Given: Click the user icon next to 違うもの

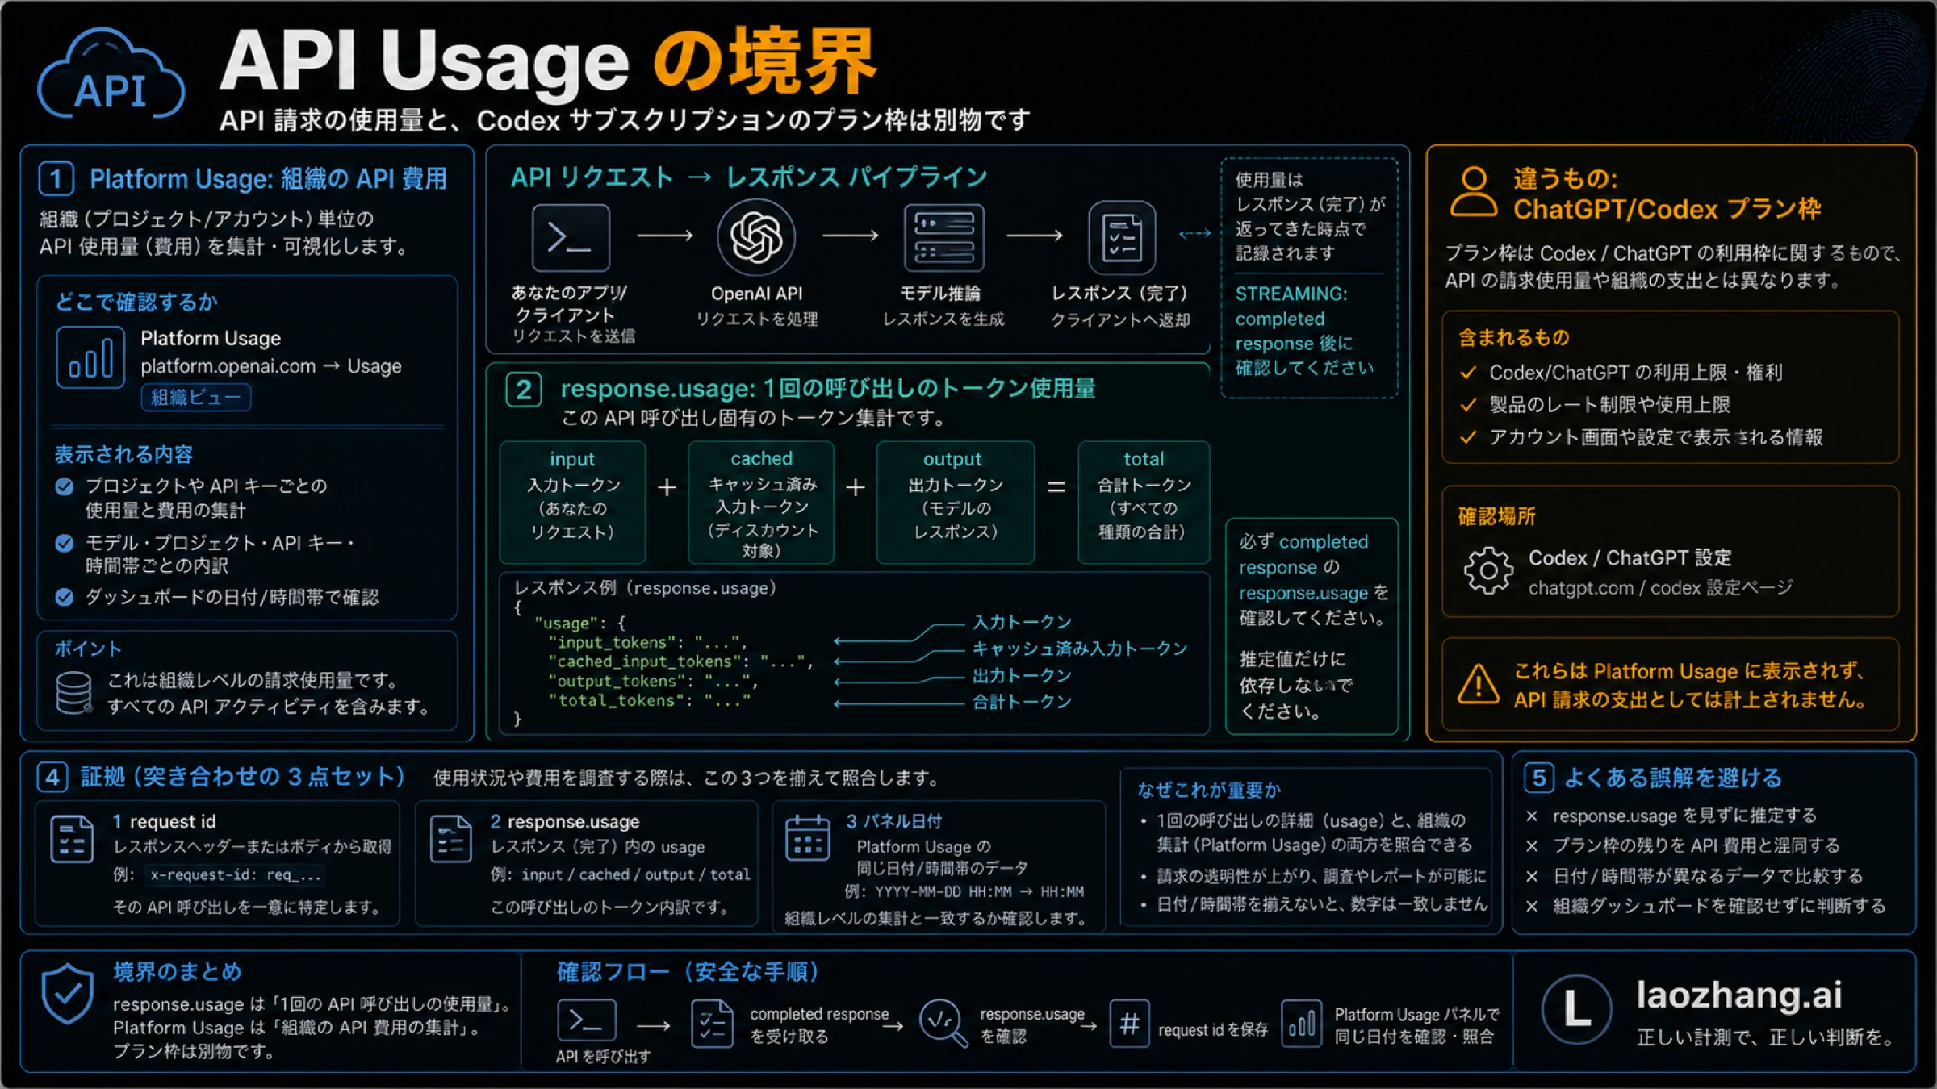Looking at the screenshot, I should pos(1474,192).
